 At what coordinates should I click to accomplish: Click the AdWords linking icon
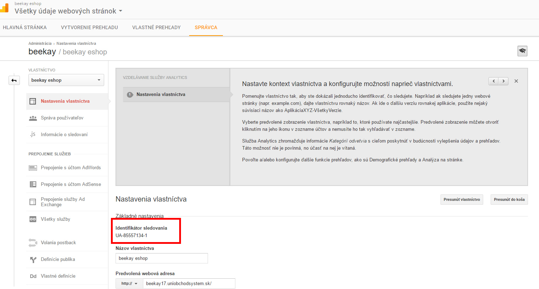tap(33, 168)
